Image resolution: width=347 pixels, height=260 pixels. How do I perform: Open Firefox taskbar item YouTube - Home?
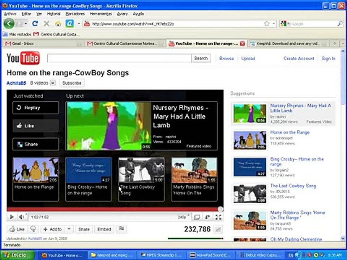(x=62, y=255)
